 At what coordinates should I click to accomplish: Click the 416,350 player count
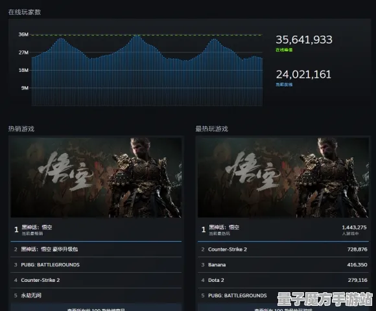point(357,264)
